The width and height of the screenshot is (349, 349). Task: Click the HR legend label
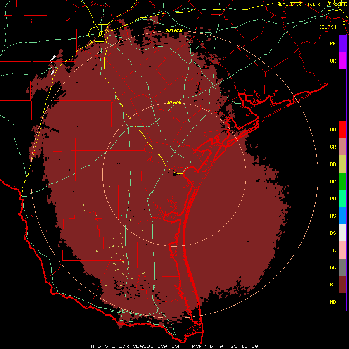(333, 181)
